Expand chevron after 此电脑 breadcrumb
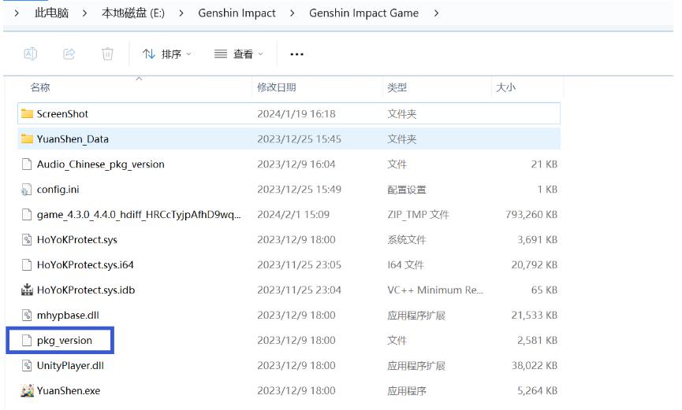Viewport: 682px width, 410px height. point(85,13)
